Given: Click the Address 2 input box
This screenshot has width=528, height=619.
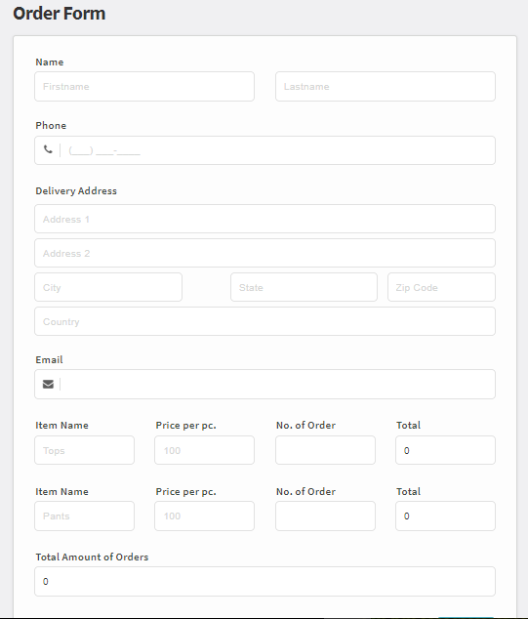Looking at the screenshot, I should click(x=264, y=253).
